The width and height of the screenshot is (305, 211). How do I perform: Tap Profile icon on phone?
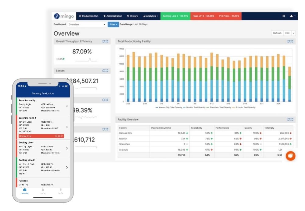pos(61,191)
